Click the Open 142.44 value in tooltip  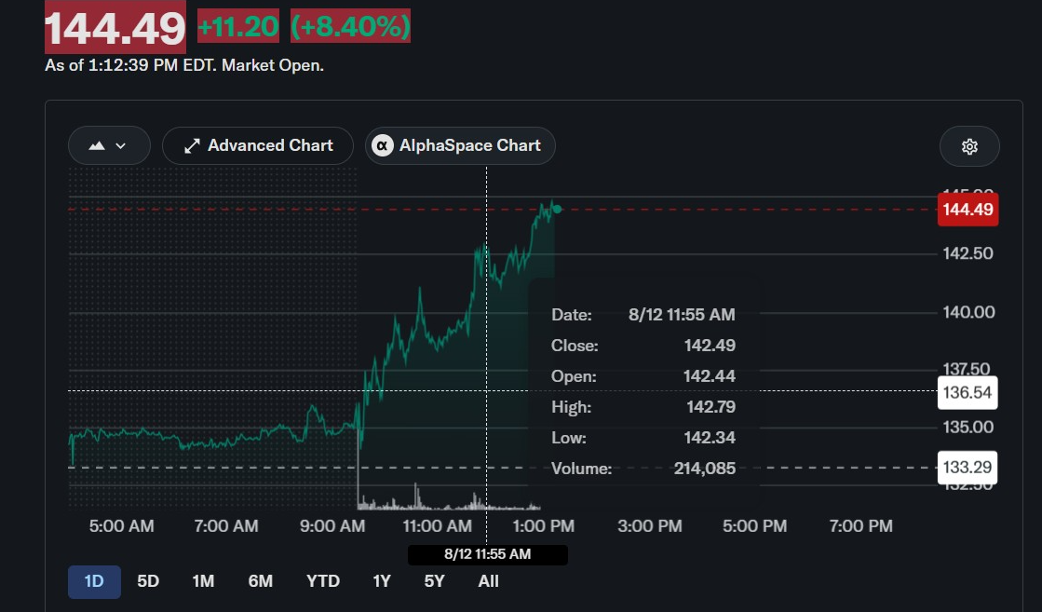[709, 376]
